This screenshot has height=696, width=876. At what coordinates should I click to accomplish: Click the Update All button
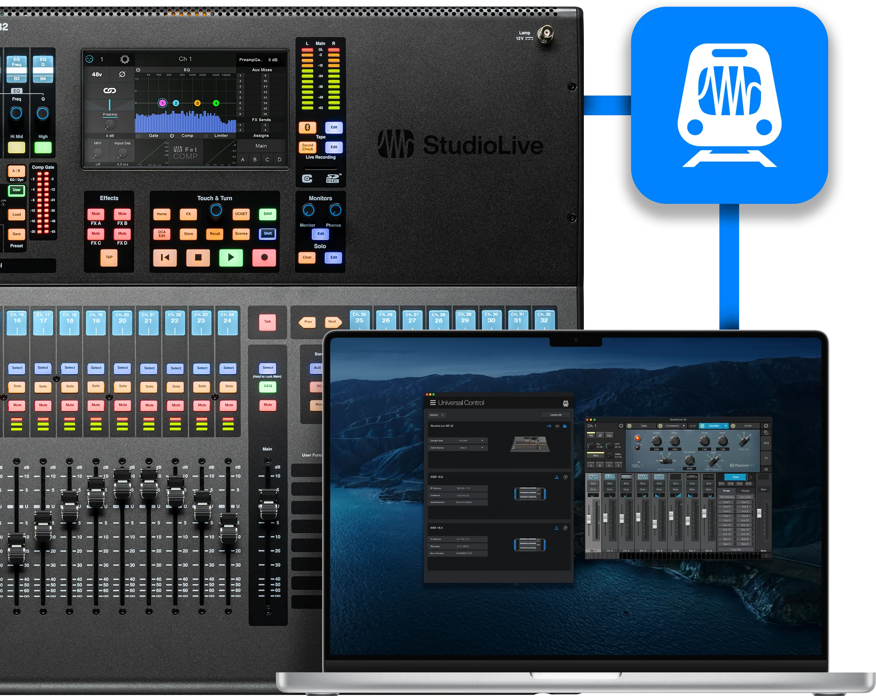tap(555, 415)
